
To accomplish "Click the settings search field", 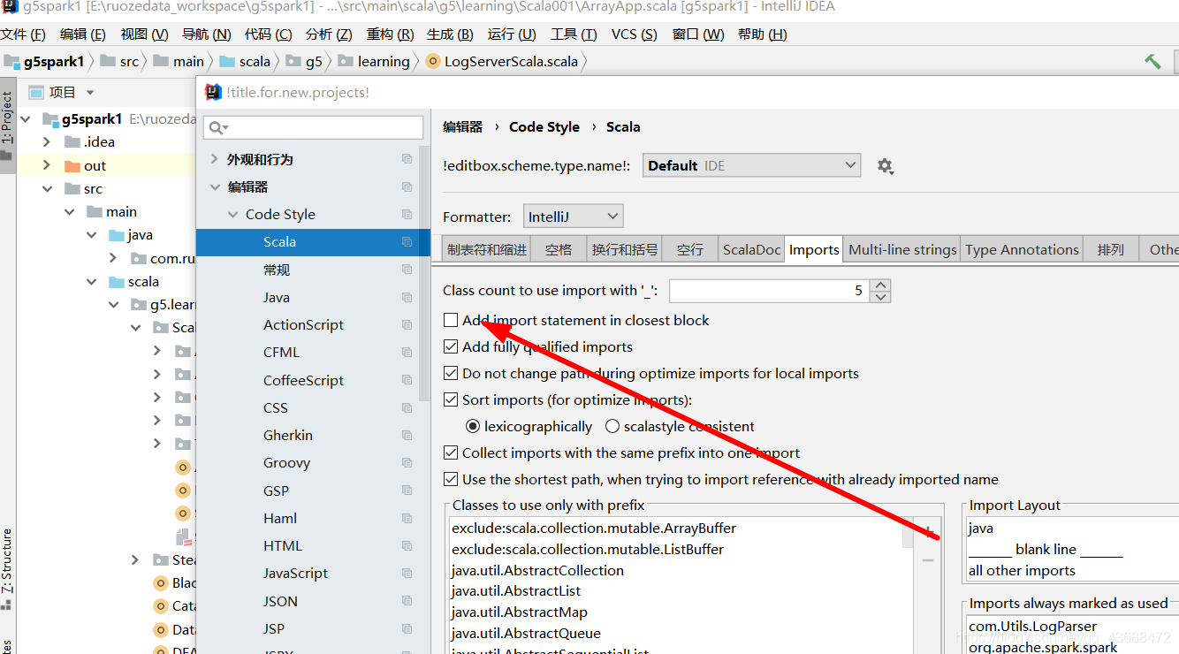I will tap(314, 128).
